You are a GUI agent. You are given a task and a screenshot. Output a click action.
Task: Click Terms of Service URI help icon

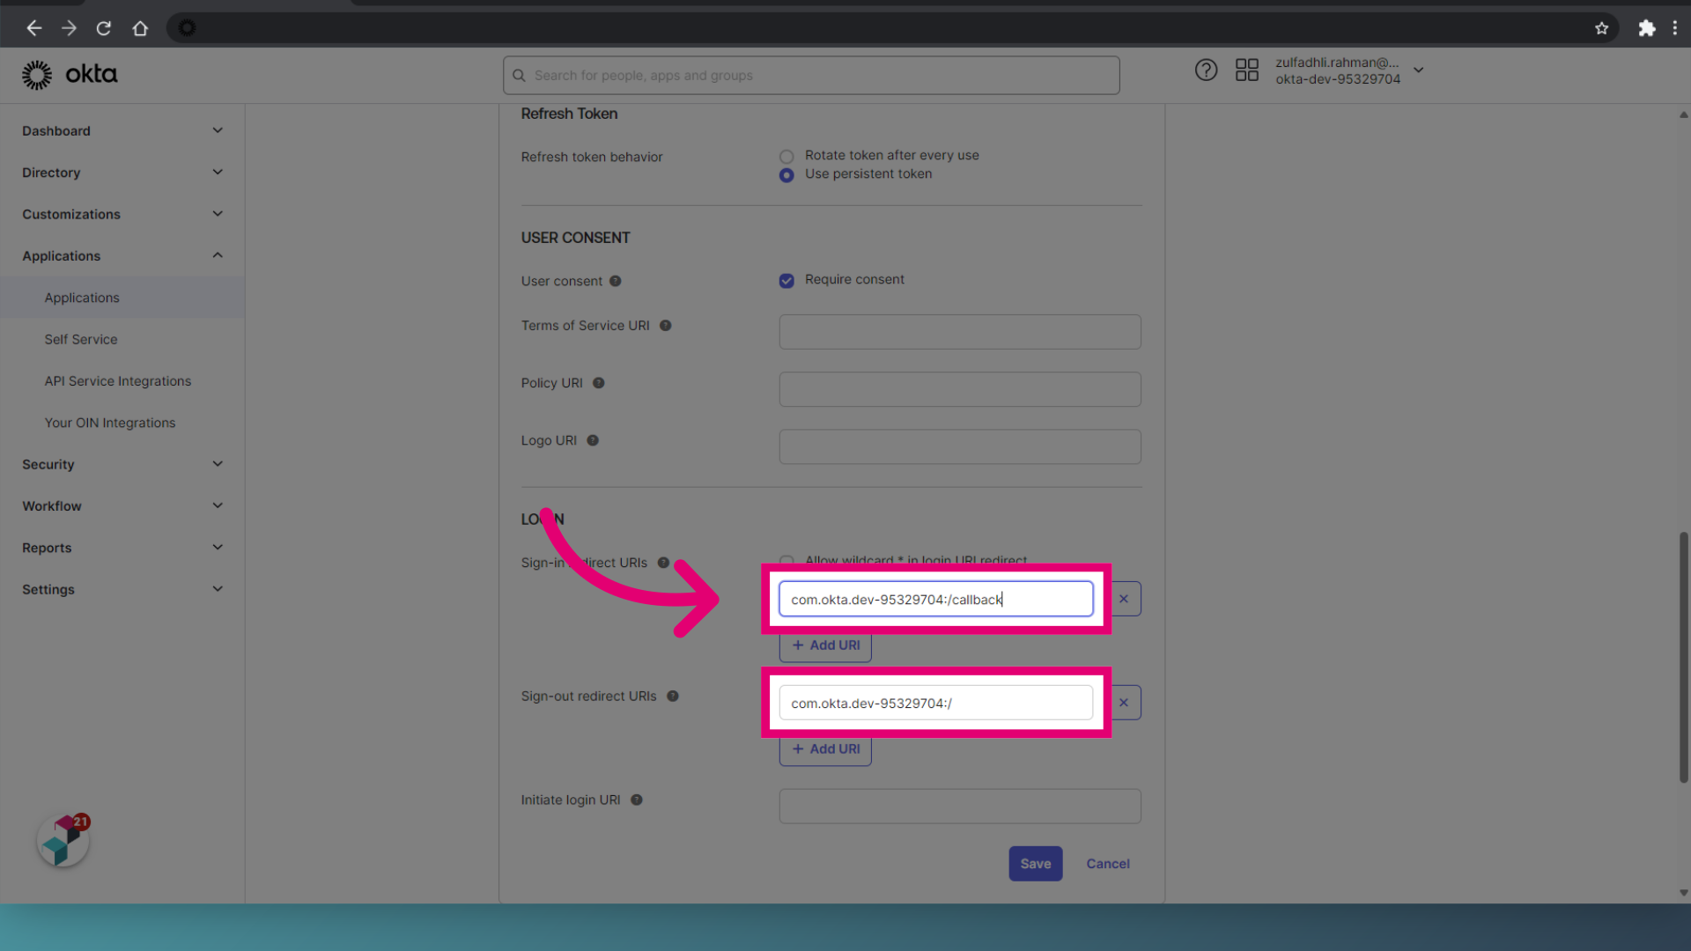[666, 326]
